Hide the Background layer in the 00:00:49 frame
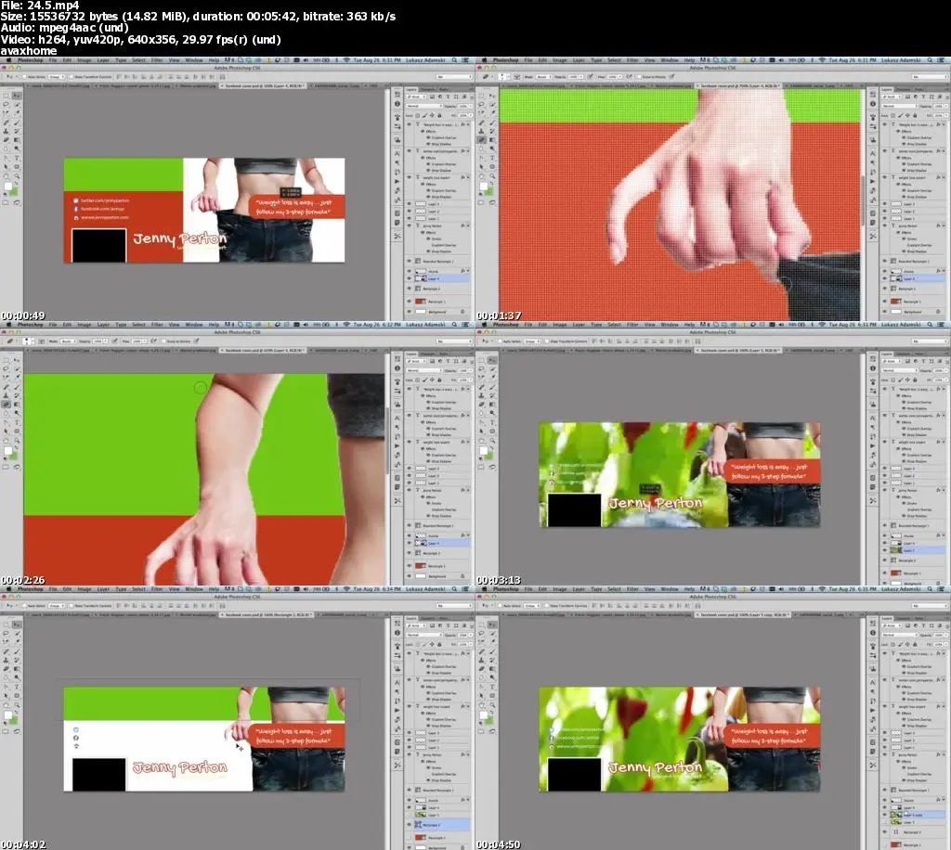 point(409,312)
